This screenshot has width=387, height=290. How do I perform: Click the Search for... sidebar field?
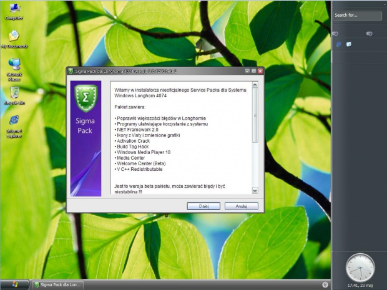click(x=358, y=16)
